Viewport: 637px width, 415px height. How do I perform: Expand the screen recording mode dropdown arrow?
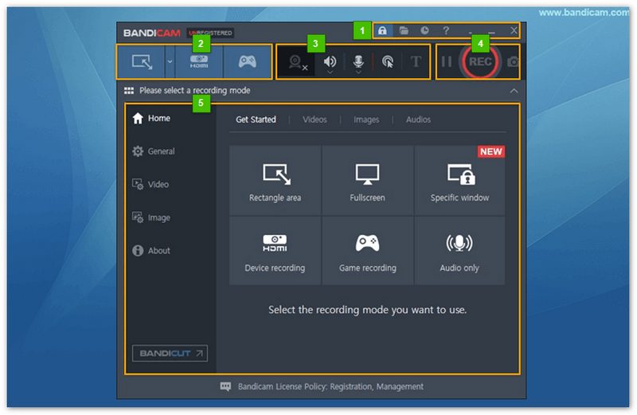click(x=170, y=62)
